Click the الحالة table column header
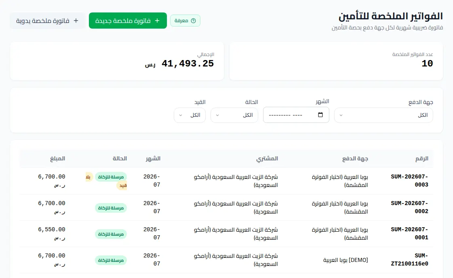 click(120, 158)
